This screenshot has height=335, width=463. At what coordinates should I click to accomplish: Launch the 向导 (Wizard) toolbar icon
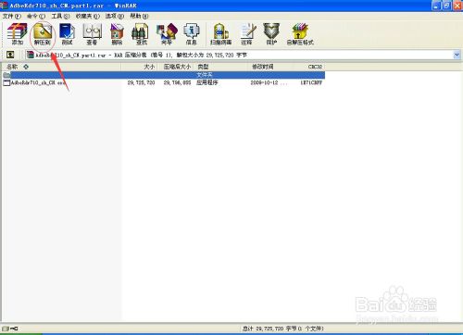167,34
